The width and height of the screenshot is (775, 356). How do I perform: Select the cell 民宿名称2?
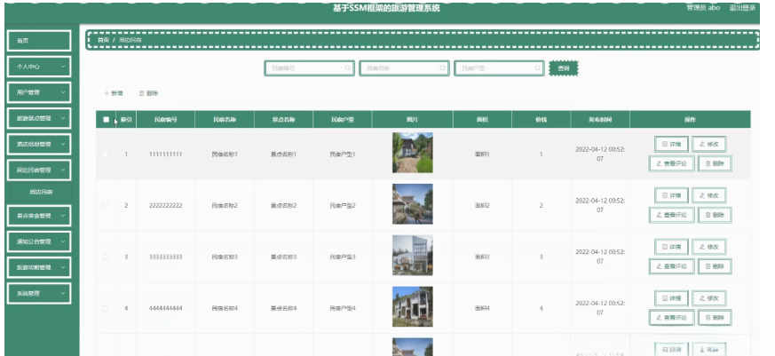[225, 205]
